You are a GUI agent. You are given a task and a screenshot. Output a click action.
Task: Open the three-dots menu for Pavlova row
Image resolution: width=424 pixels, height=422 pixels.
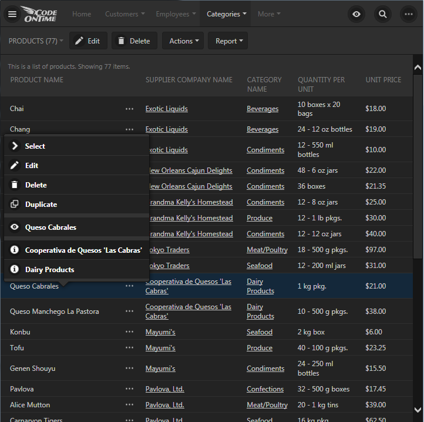(130, 388)
